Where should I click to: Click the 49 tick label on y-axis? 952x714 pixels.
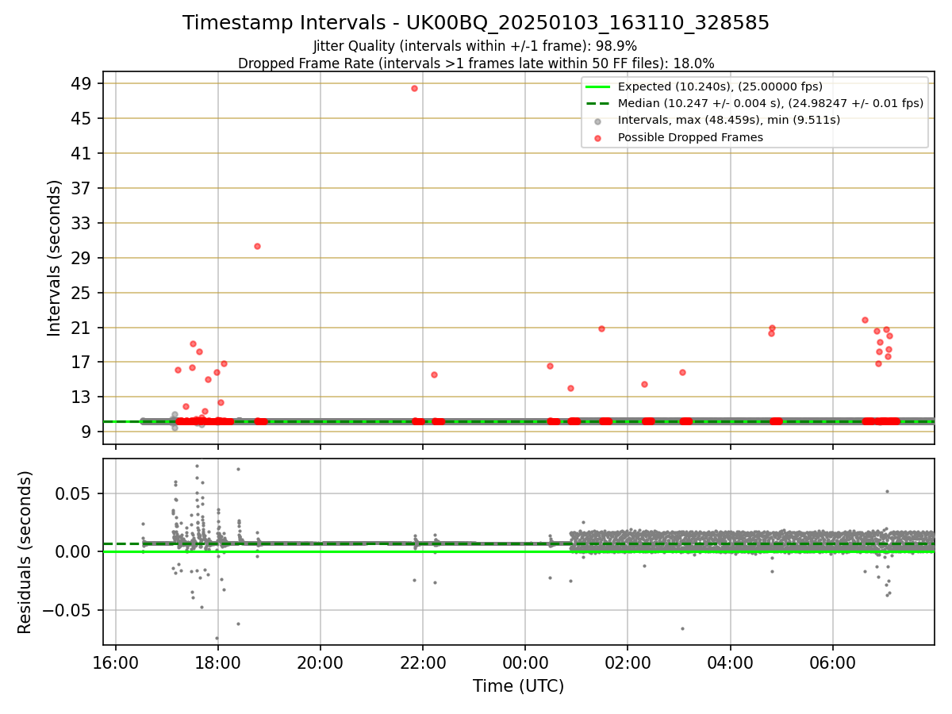pyautogui.click(x=83, y=83)
